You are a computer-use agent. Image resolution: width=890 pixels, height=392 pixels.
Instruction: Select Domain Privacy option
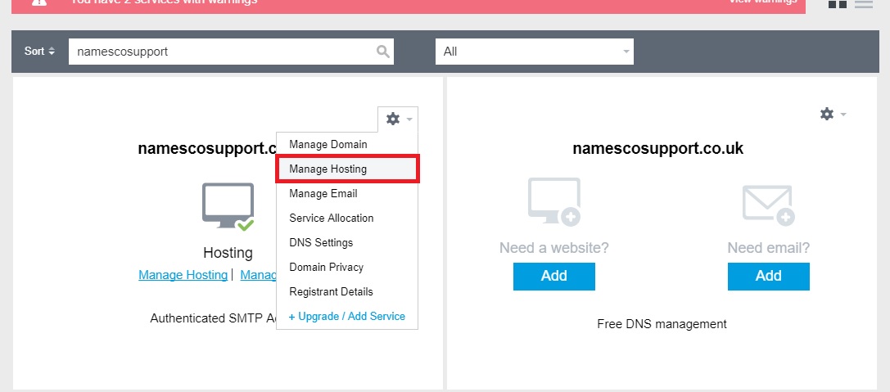(x=326, y=267)
